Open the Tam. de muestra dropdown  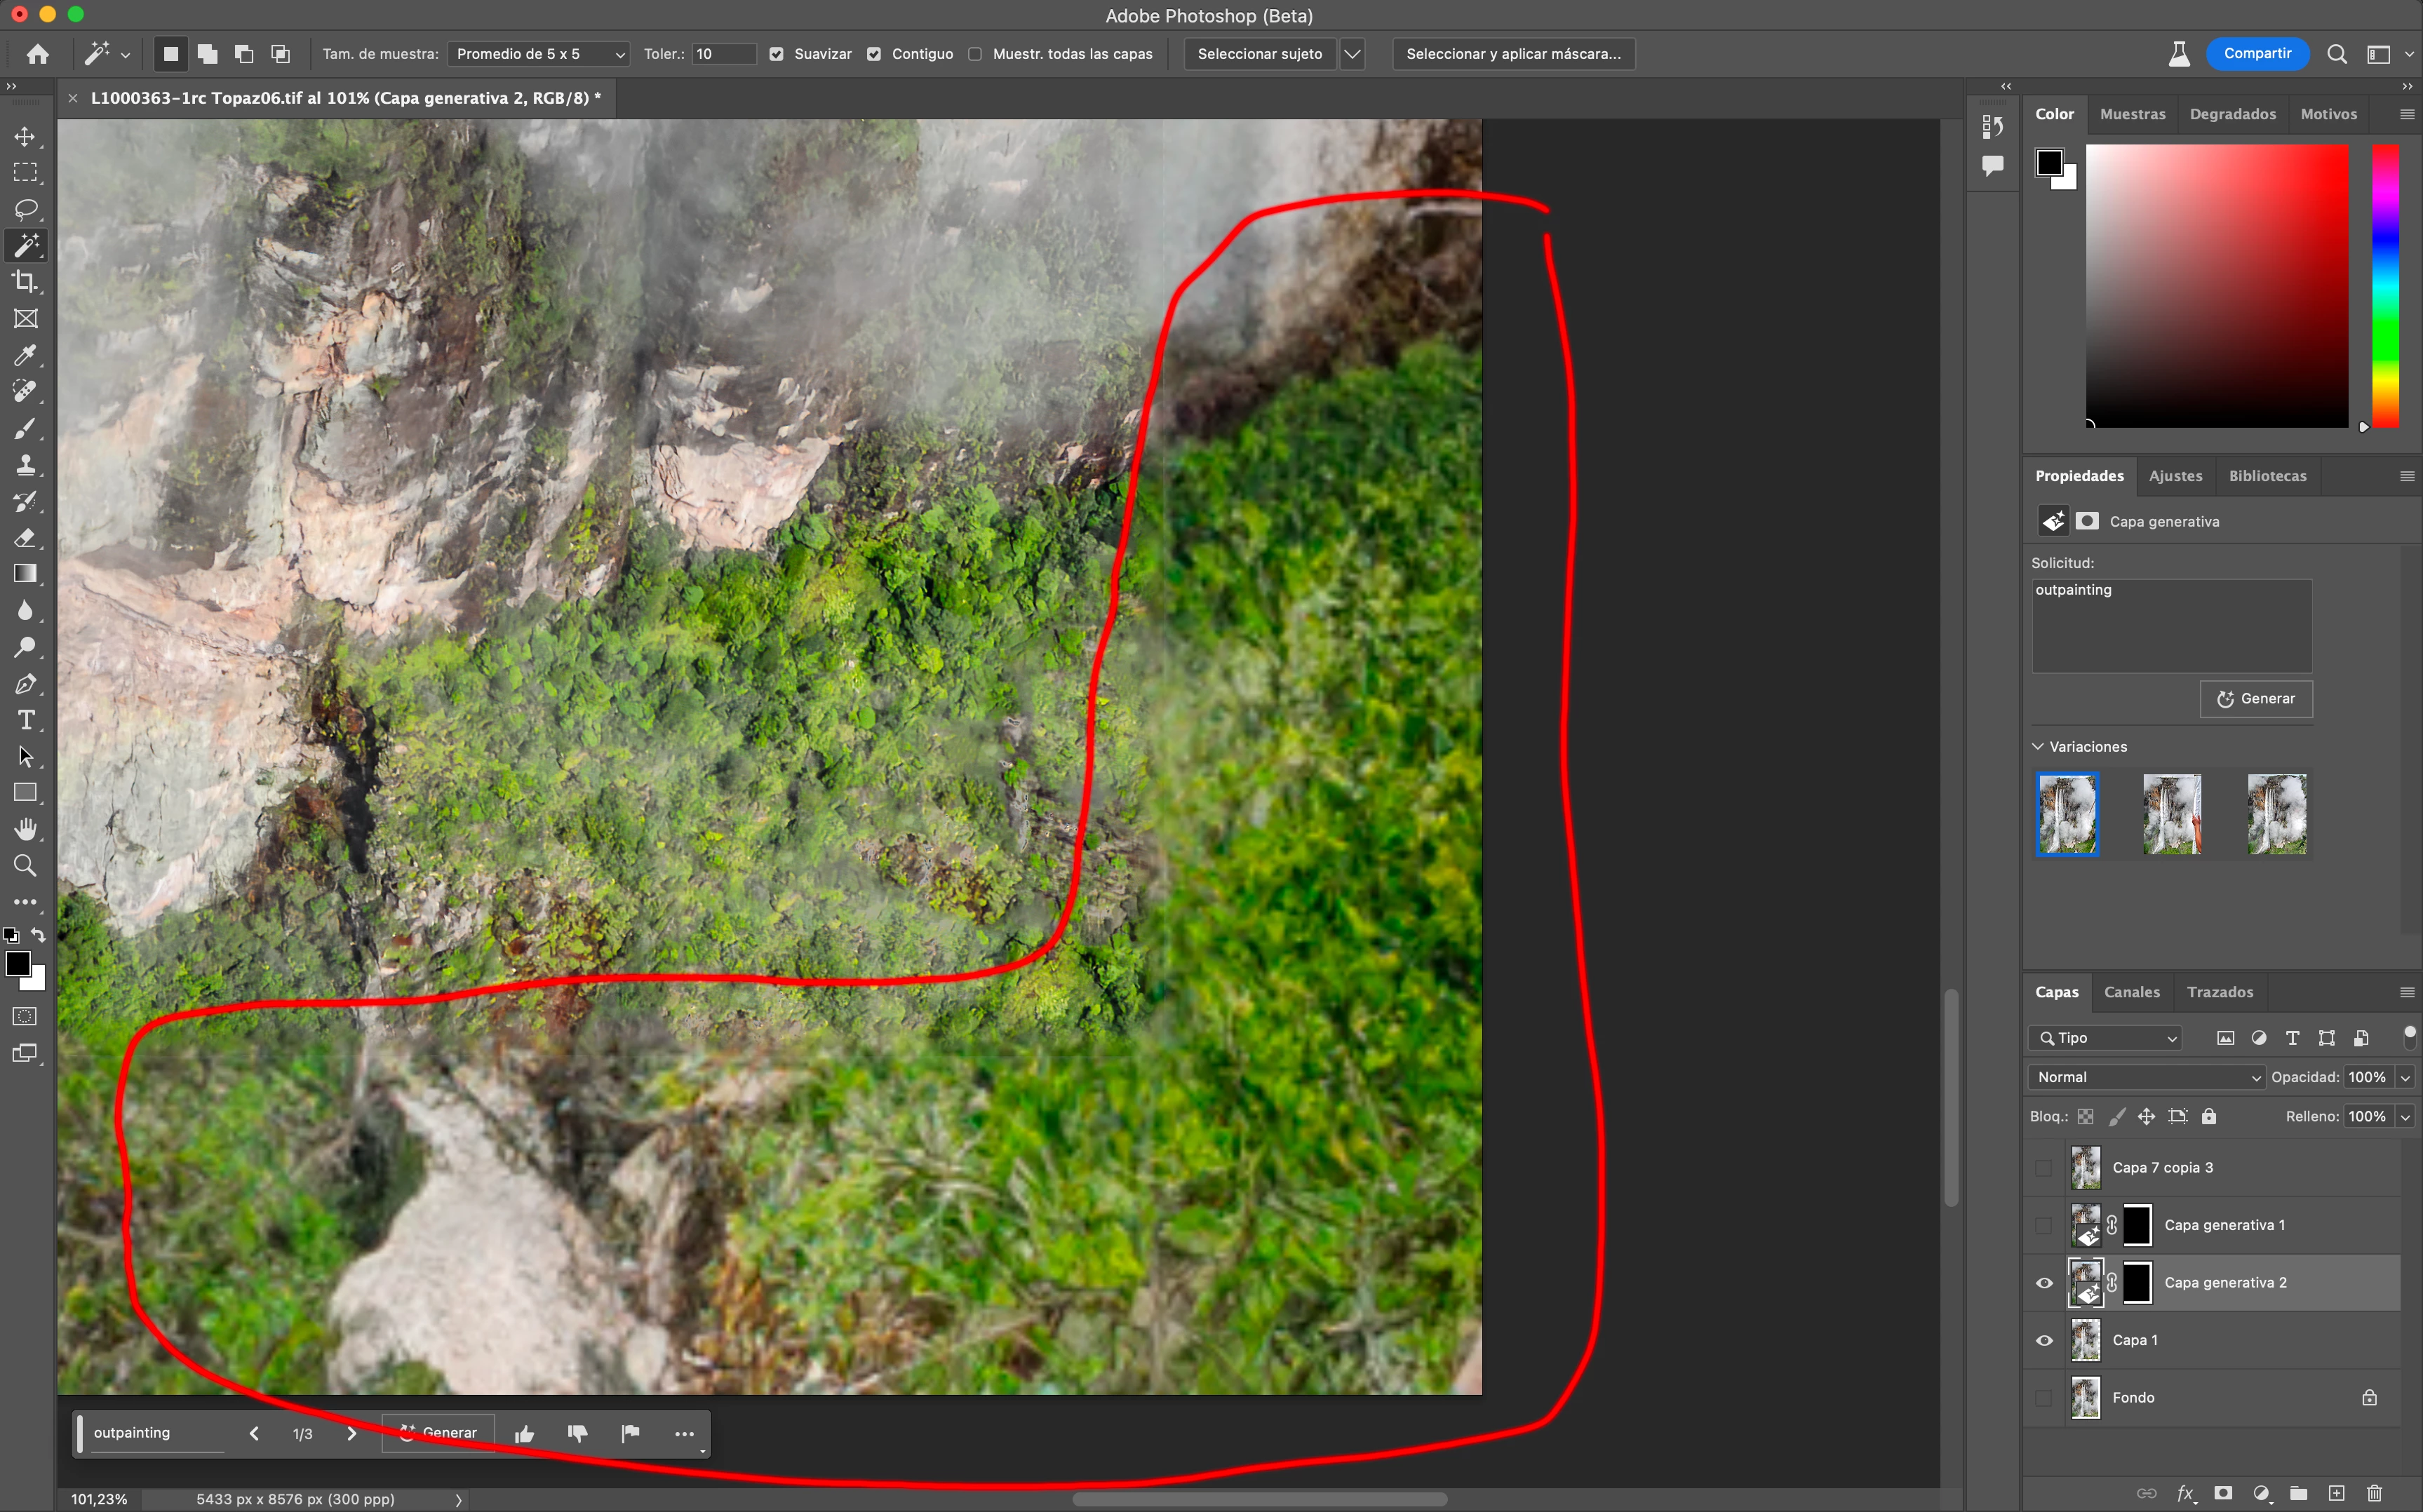coord(538,54)
